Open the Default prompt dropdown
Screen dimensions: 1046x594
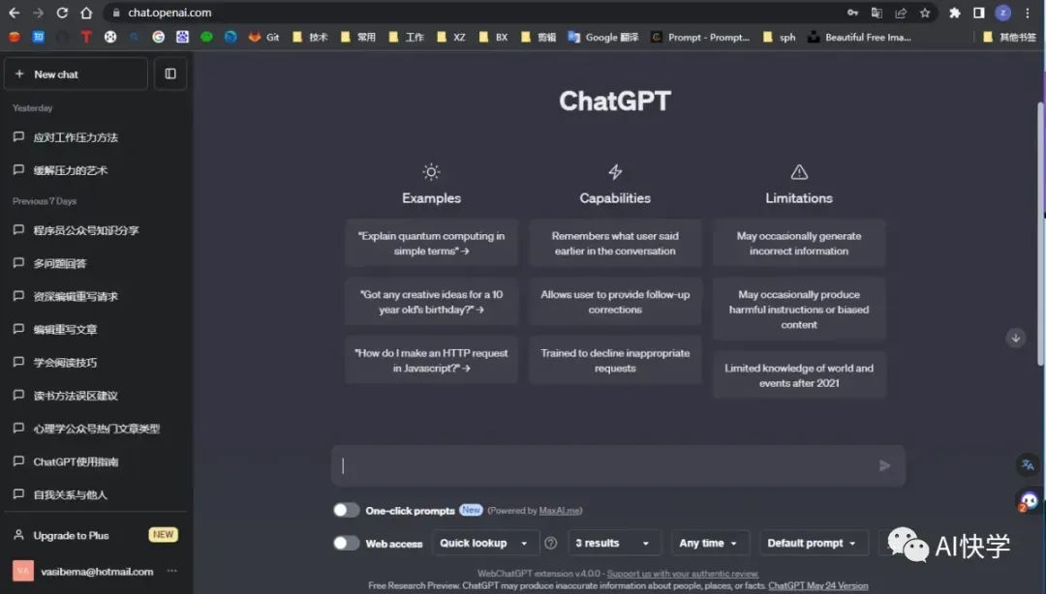[814, 543]
